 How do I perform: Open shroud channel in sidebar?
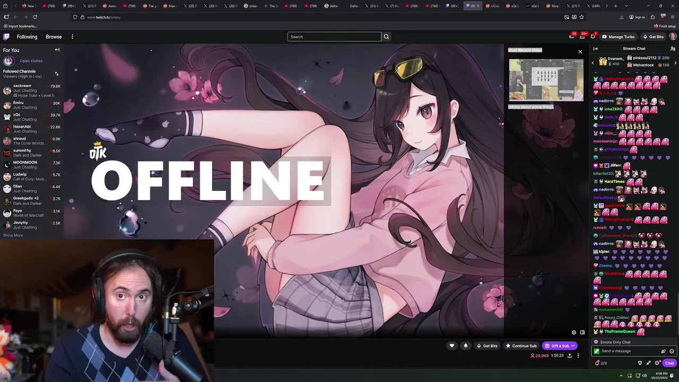(x=32, y=141)
